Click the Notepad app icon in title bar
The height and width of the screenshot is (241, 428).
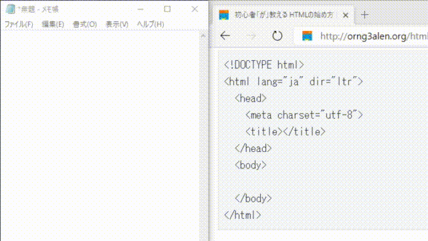(11, 9)
